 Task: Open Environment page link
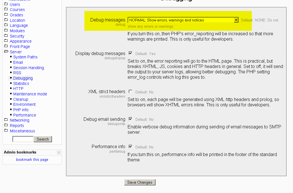pyautogui.click(x=24, y=104)
